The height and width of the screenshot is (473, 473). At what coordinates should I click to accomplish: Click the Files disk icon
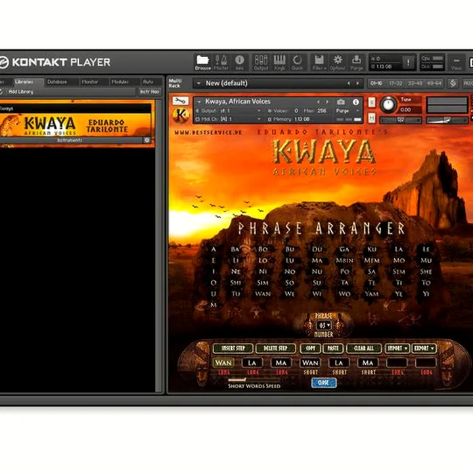(319, 62)
